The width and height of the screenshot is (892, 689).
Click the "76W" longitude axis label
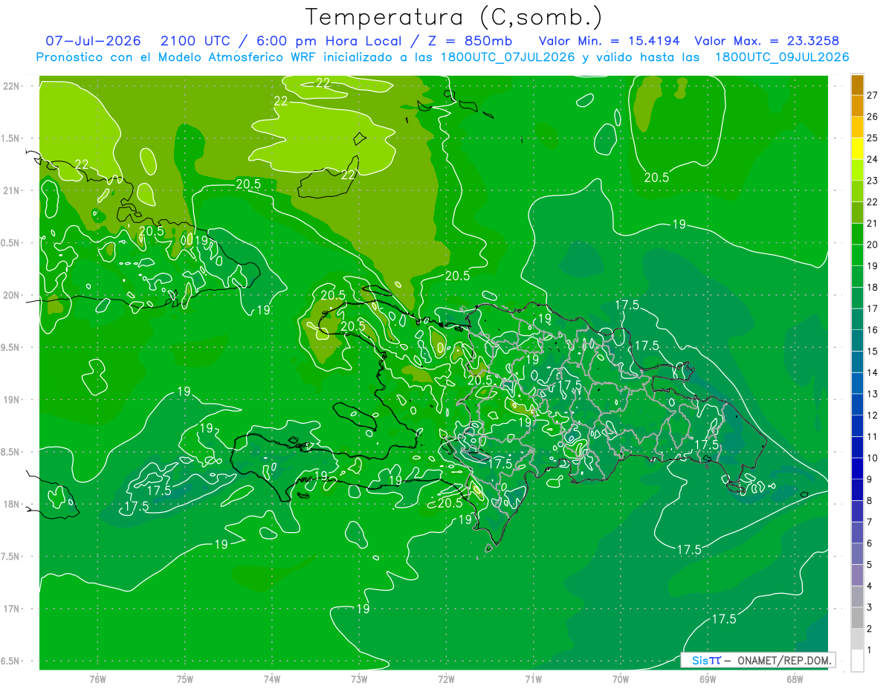tap(97, 679)
